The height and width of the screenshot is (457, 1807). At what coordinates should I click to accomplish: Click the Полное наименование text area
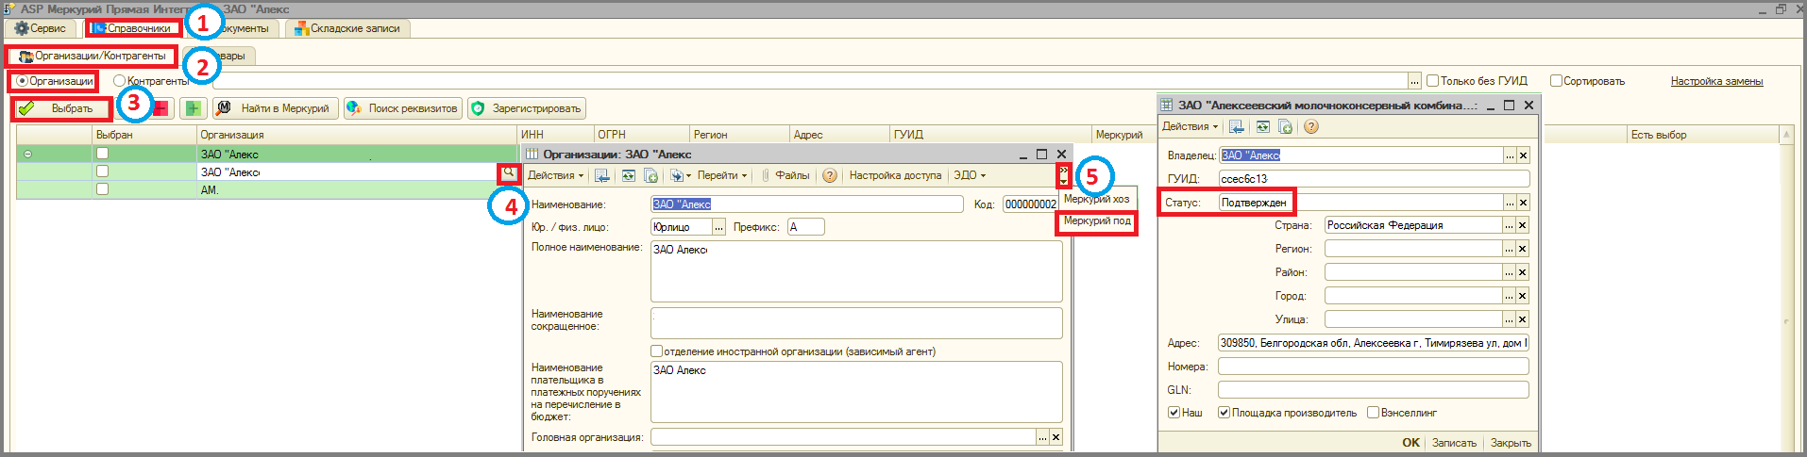point(856,271)
